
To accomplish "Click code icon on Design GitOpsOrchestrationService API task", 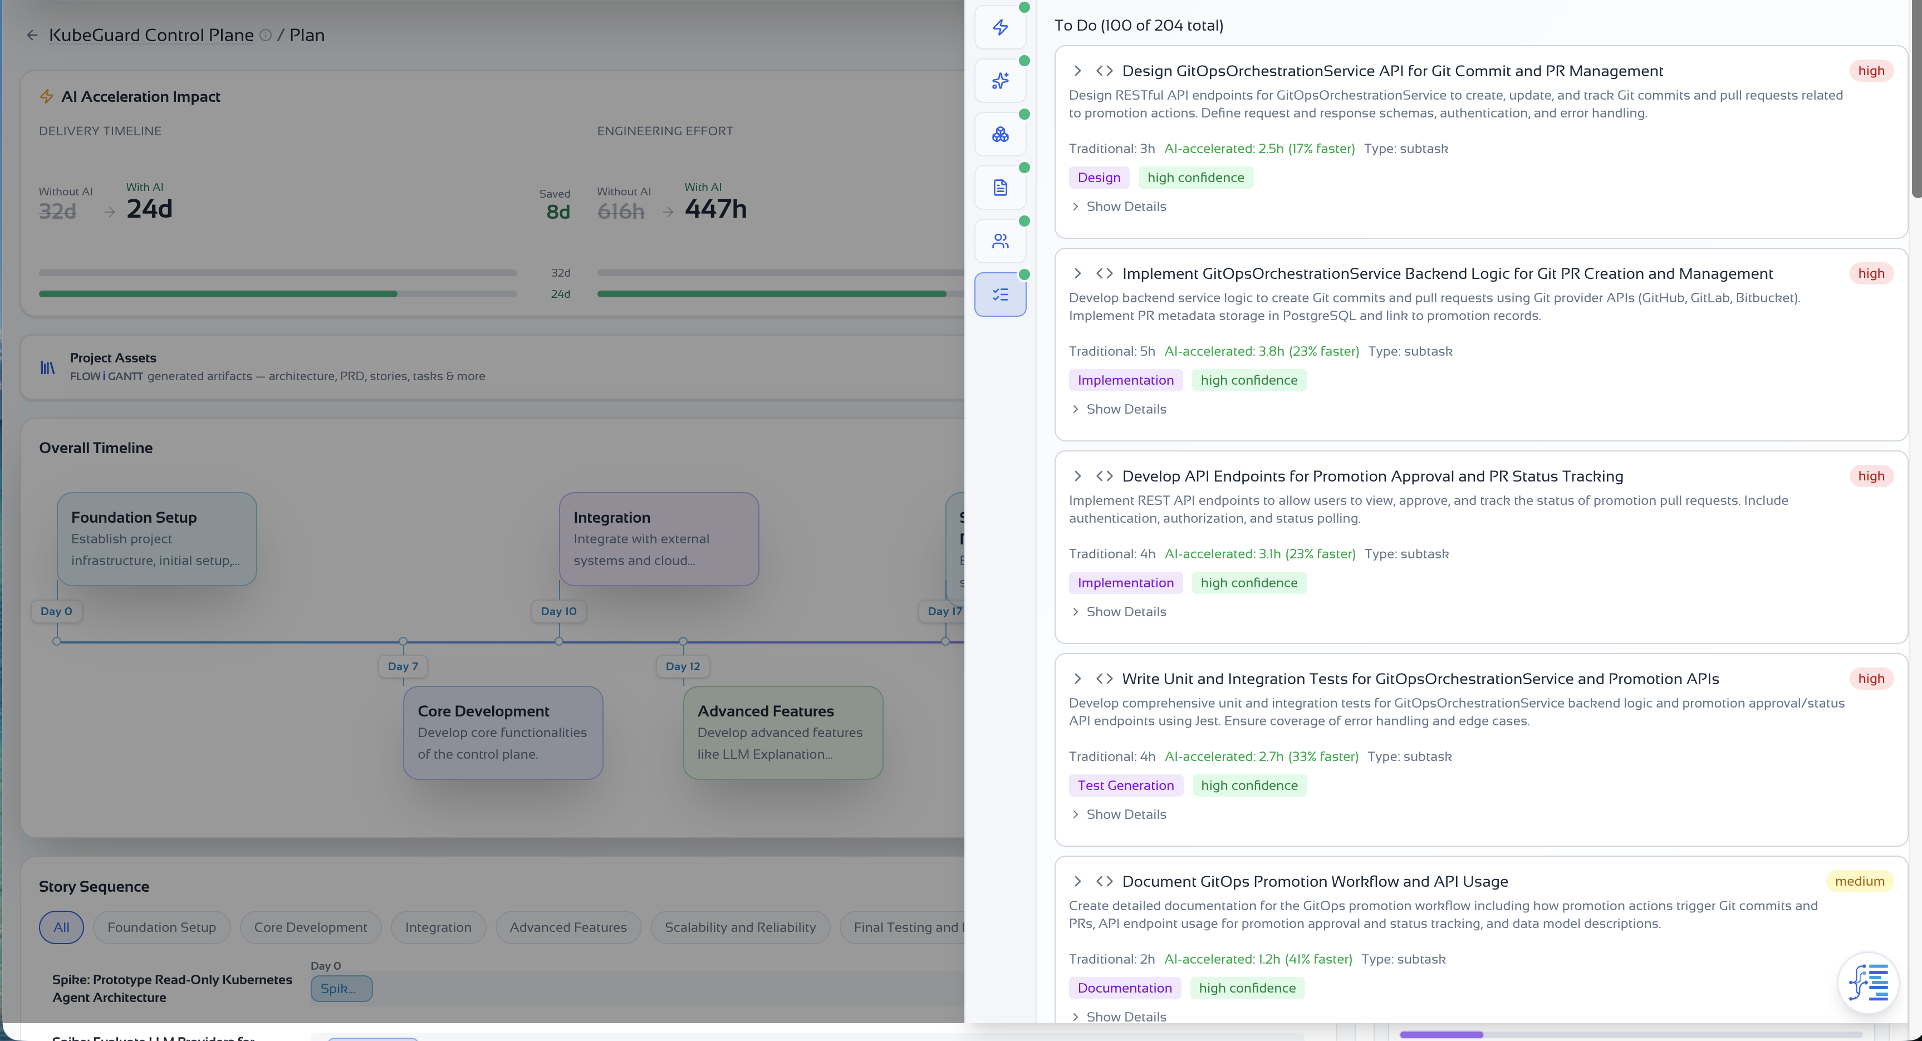I will pos(1104,71).
